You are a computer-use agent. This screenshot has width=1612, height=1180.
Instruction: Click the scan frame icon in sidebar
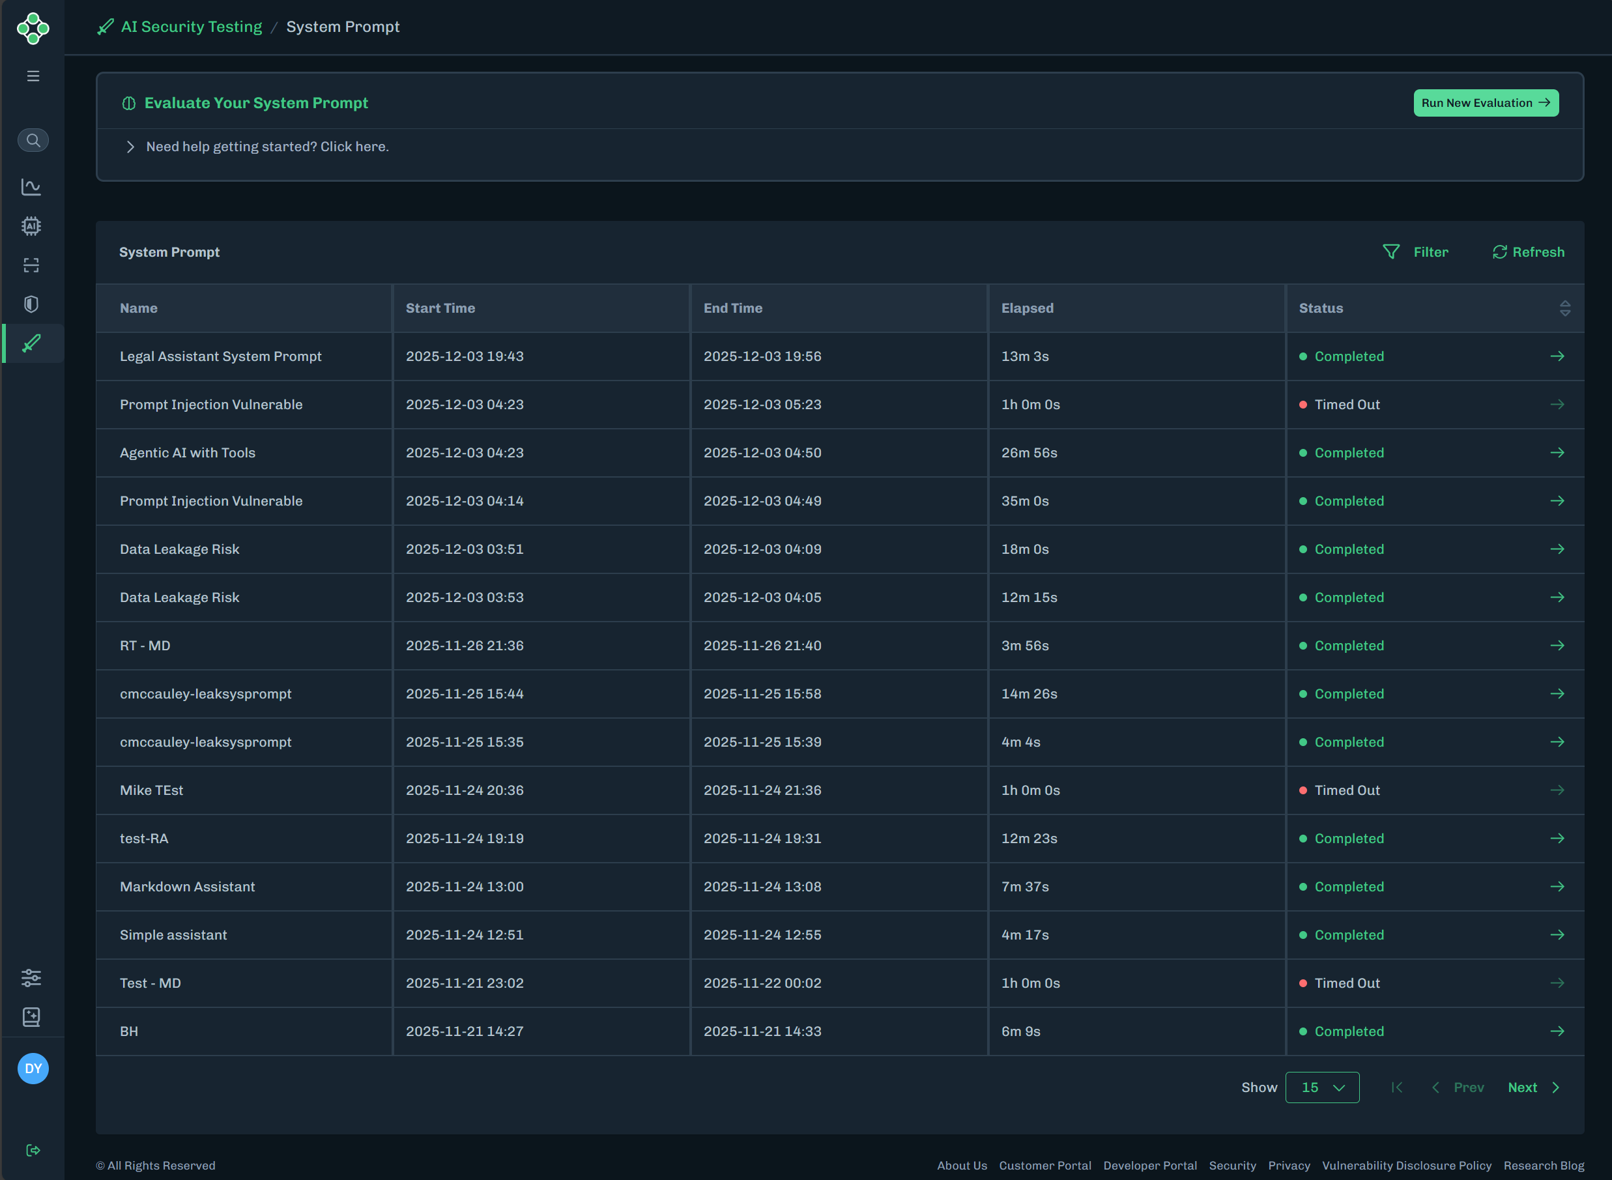32,265
